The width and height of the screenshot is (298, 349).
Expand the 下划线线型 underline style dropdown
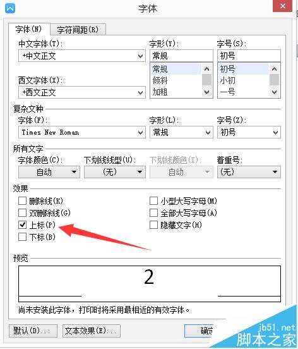point(115,172)
